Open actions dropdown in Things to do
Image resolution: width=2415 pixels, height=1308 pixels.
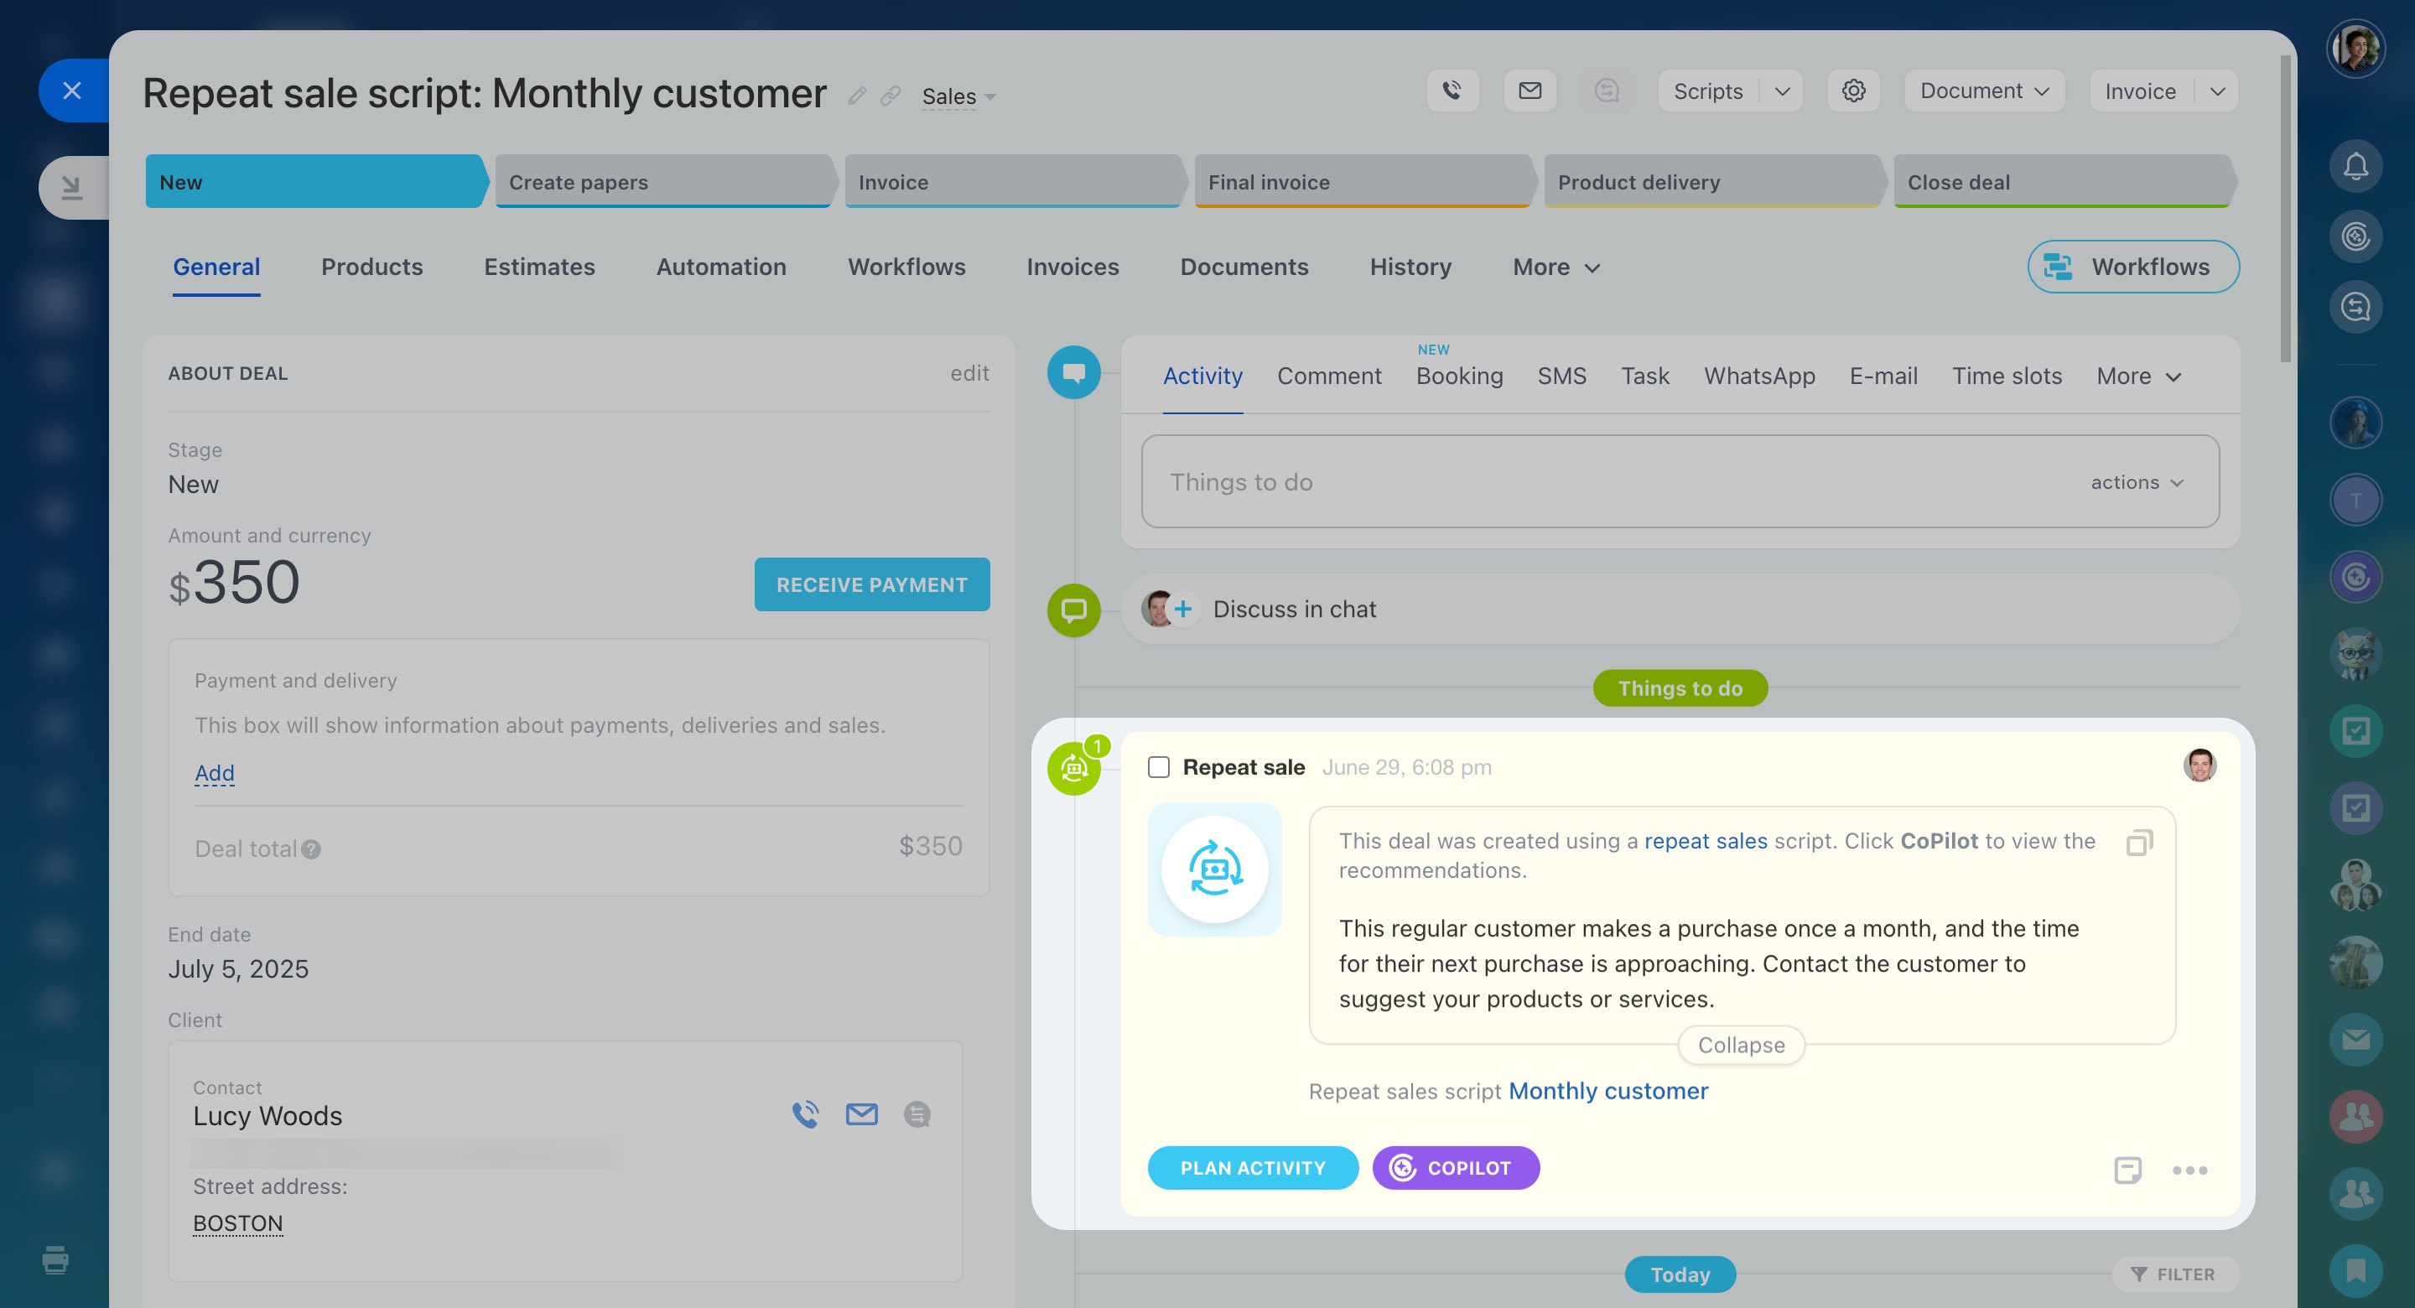point(2137,482)
